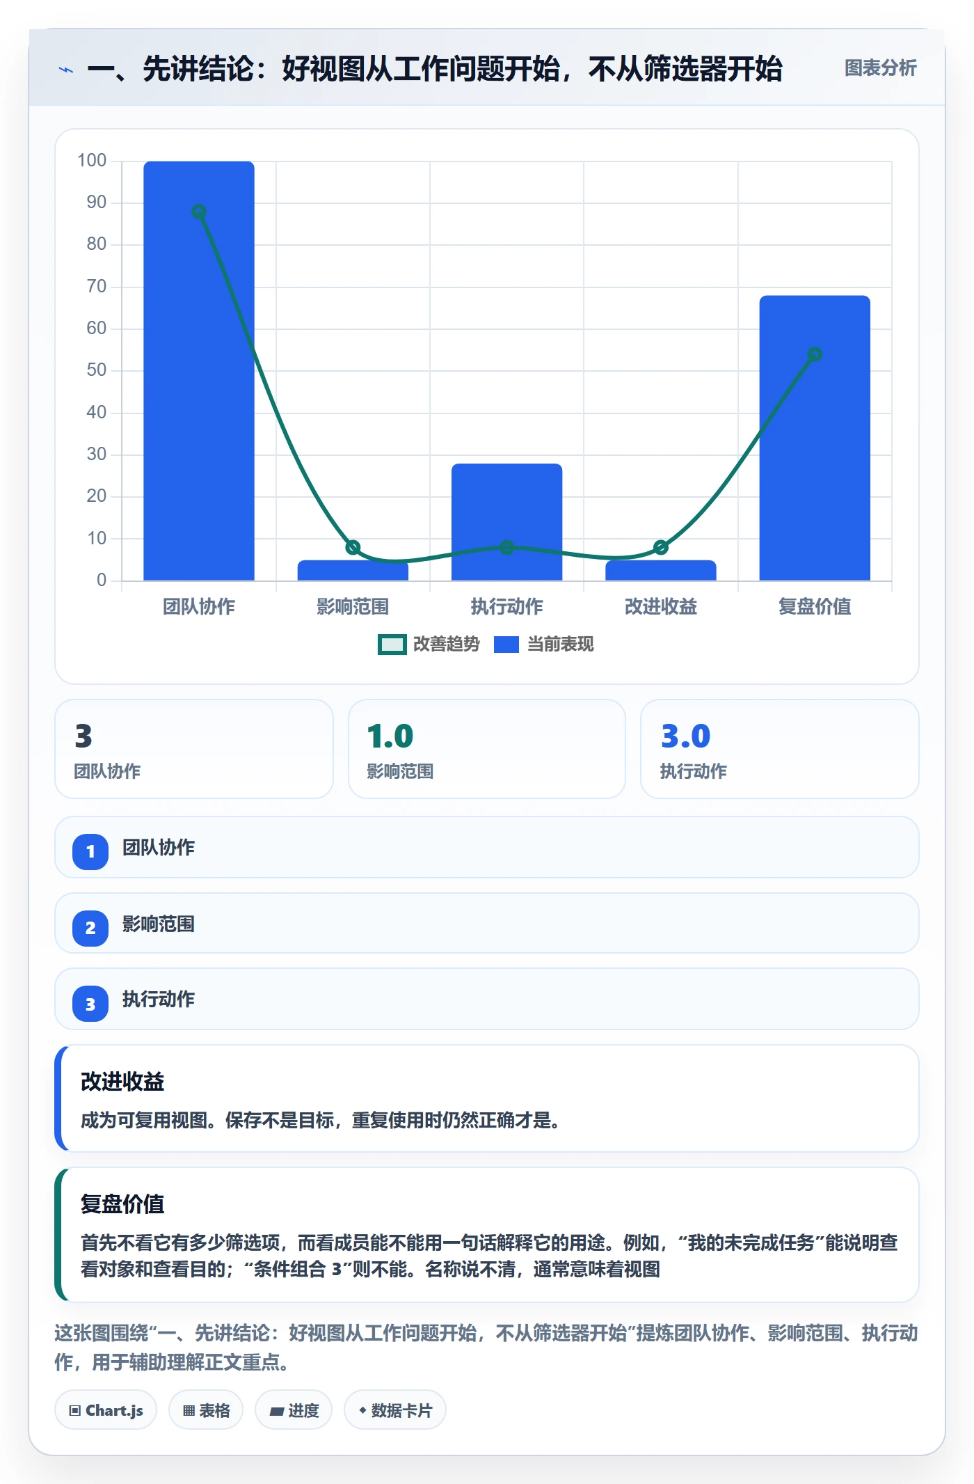
Task: Click the 当前表现 blue legend swatch
Action: [x=506, y=645]
